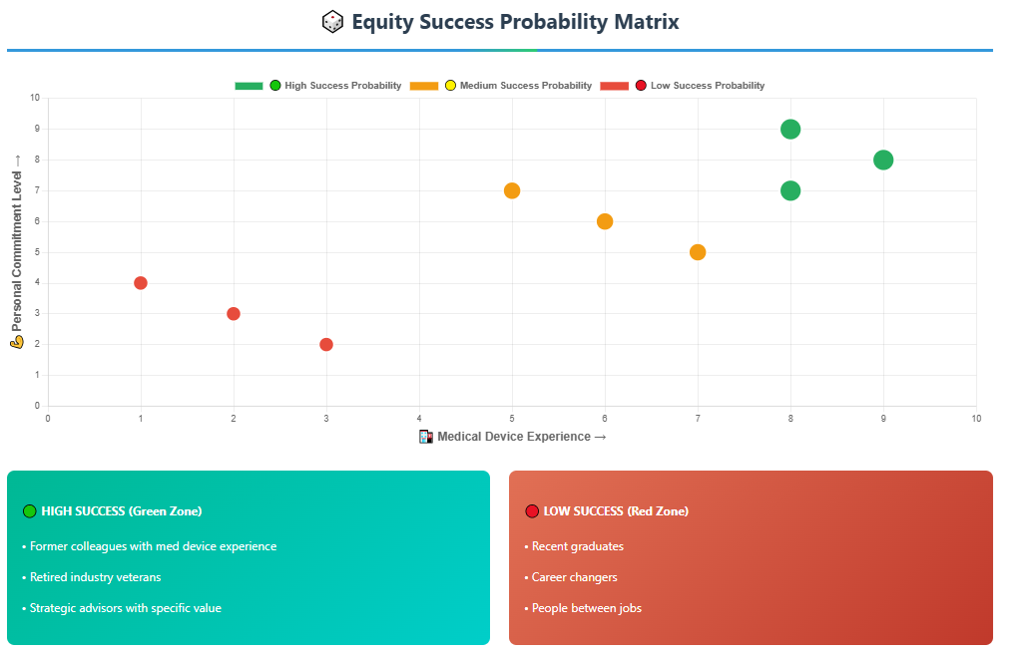Image resolution: width=1016 pixels, height=657 pixels.
Task: Click the red circle icon in Low Success heading
Action: pos(532,511)
